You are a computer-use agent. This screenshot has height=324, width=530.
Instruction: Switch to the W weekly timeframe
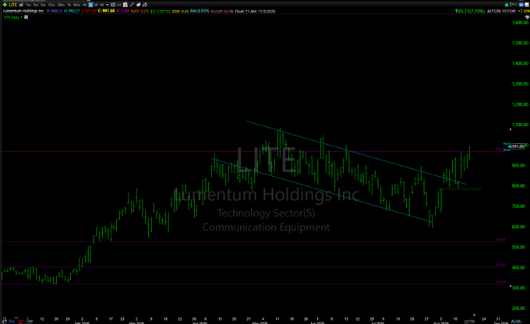[96, 5]
